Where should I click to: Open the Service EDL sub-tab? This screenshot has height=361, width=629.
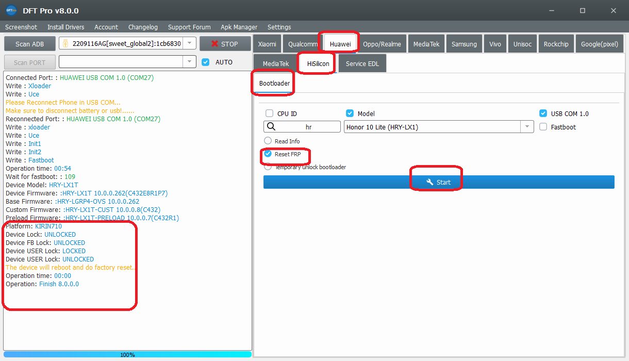(362, 63)
